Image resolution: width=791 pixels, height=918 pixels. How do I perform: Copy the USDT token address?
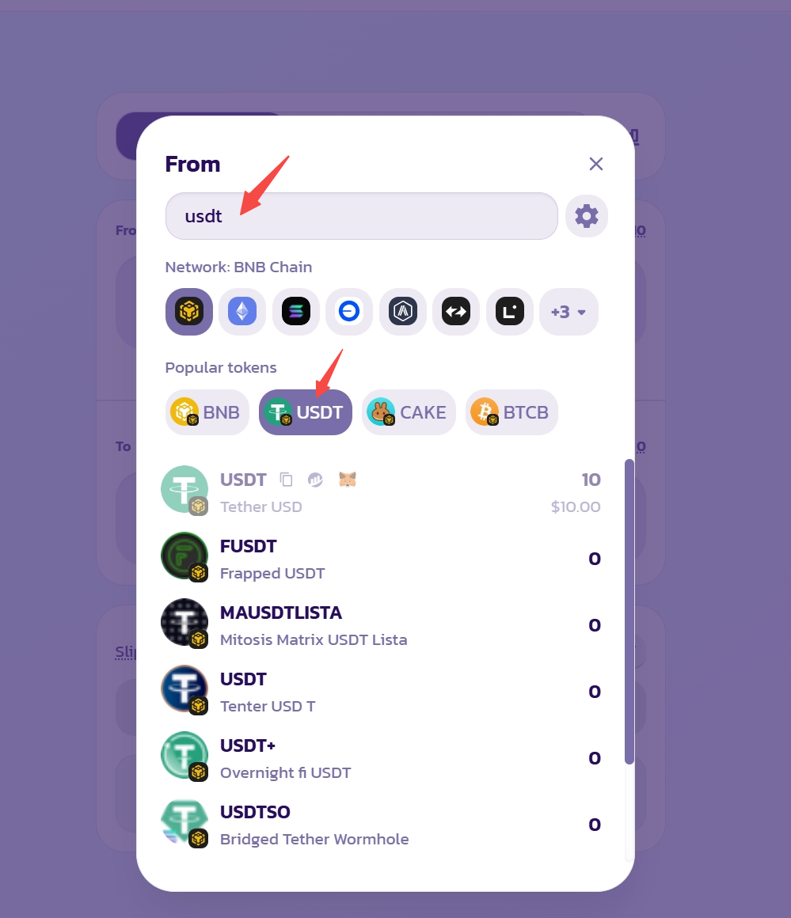click(x=286, y=480)
